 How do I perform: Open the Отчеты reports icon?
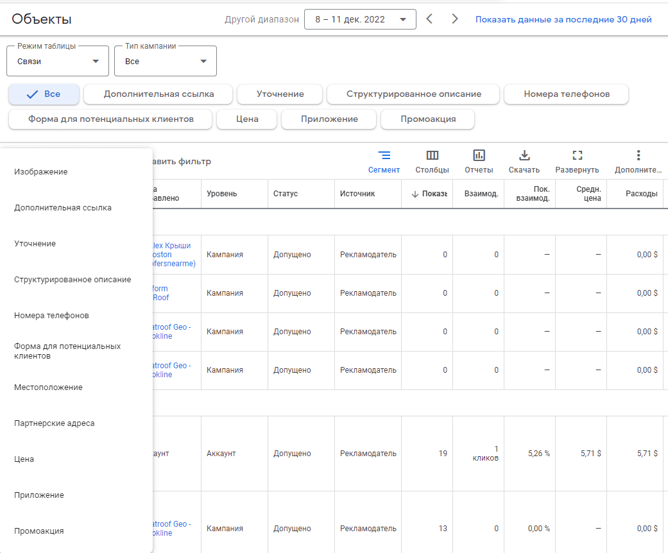479,155
